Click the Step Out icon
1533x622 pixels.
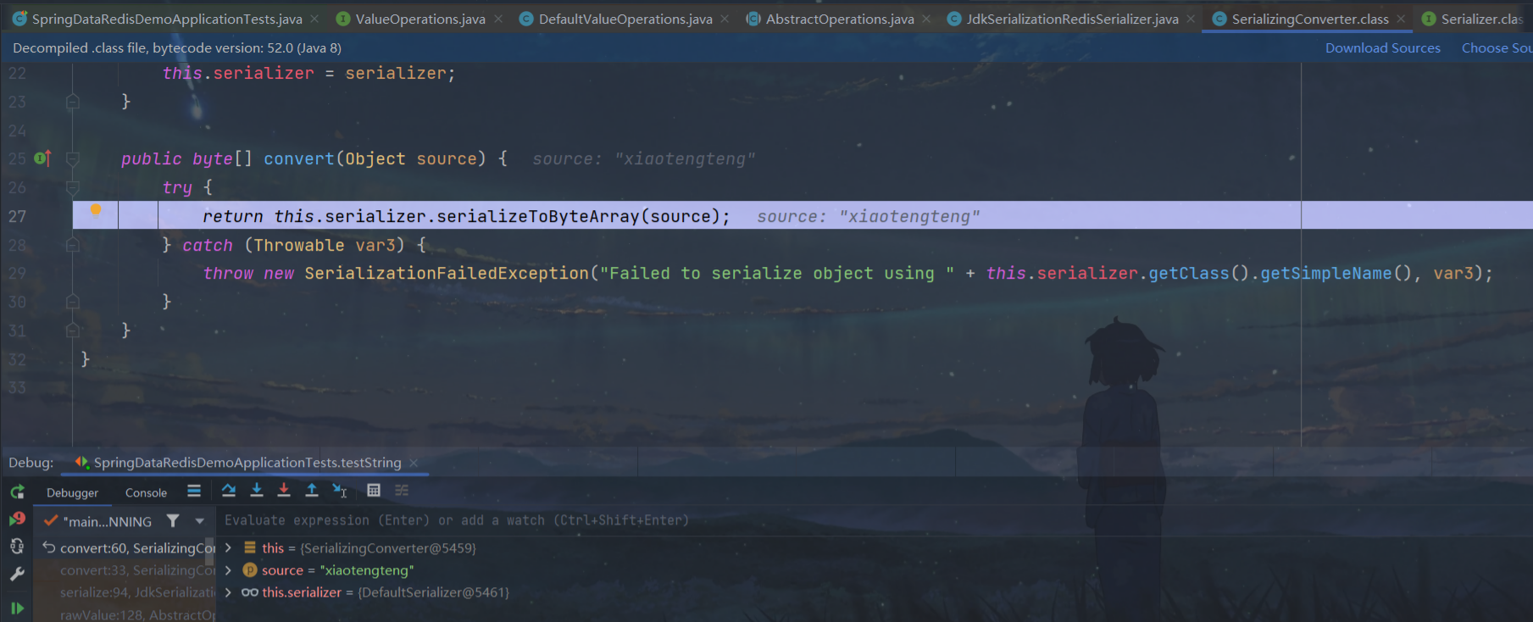click(x=312, y=491)
